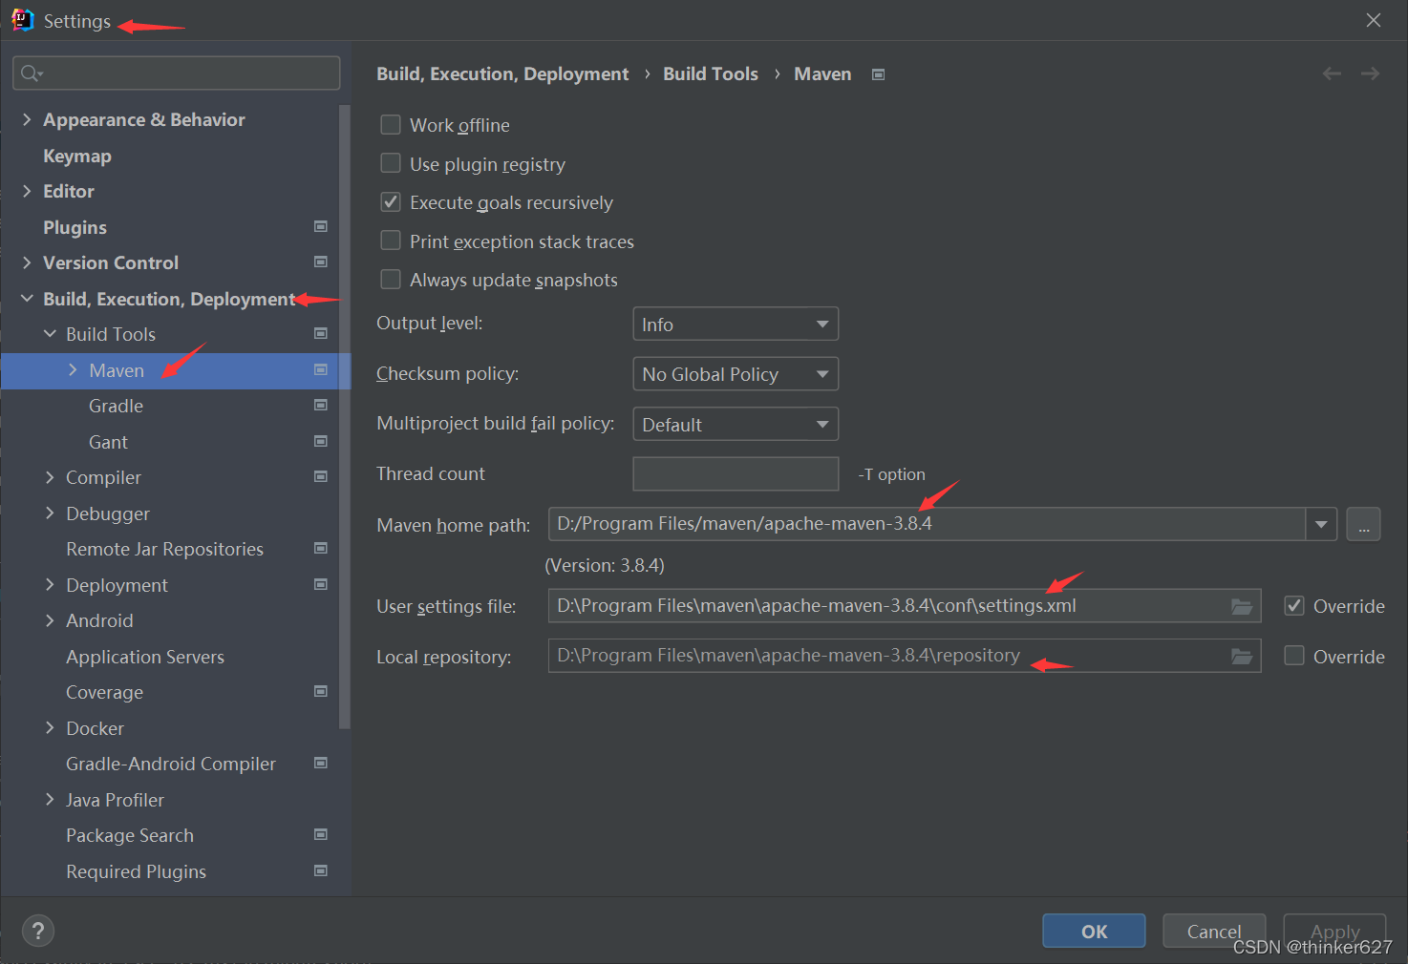1408x964 pixels.
Task: Go forward with the right arrow
Action: [x=1370, y=73]
